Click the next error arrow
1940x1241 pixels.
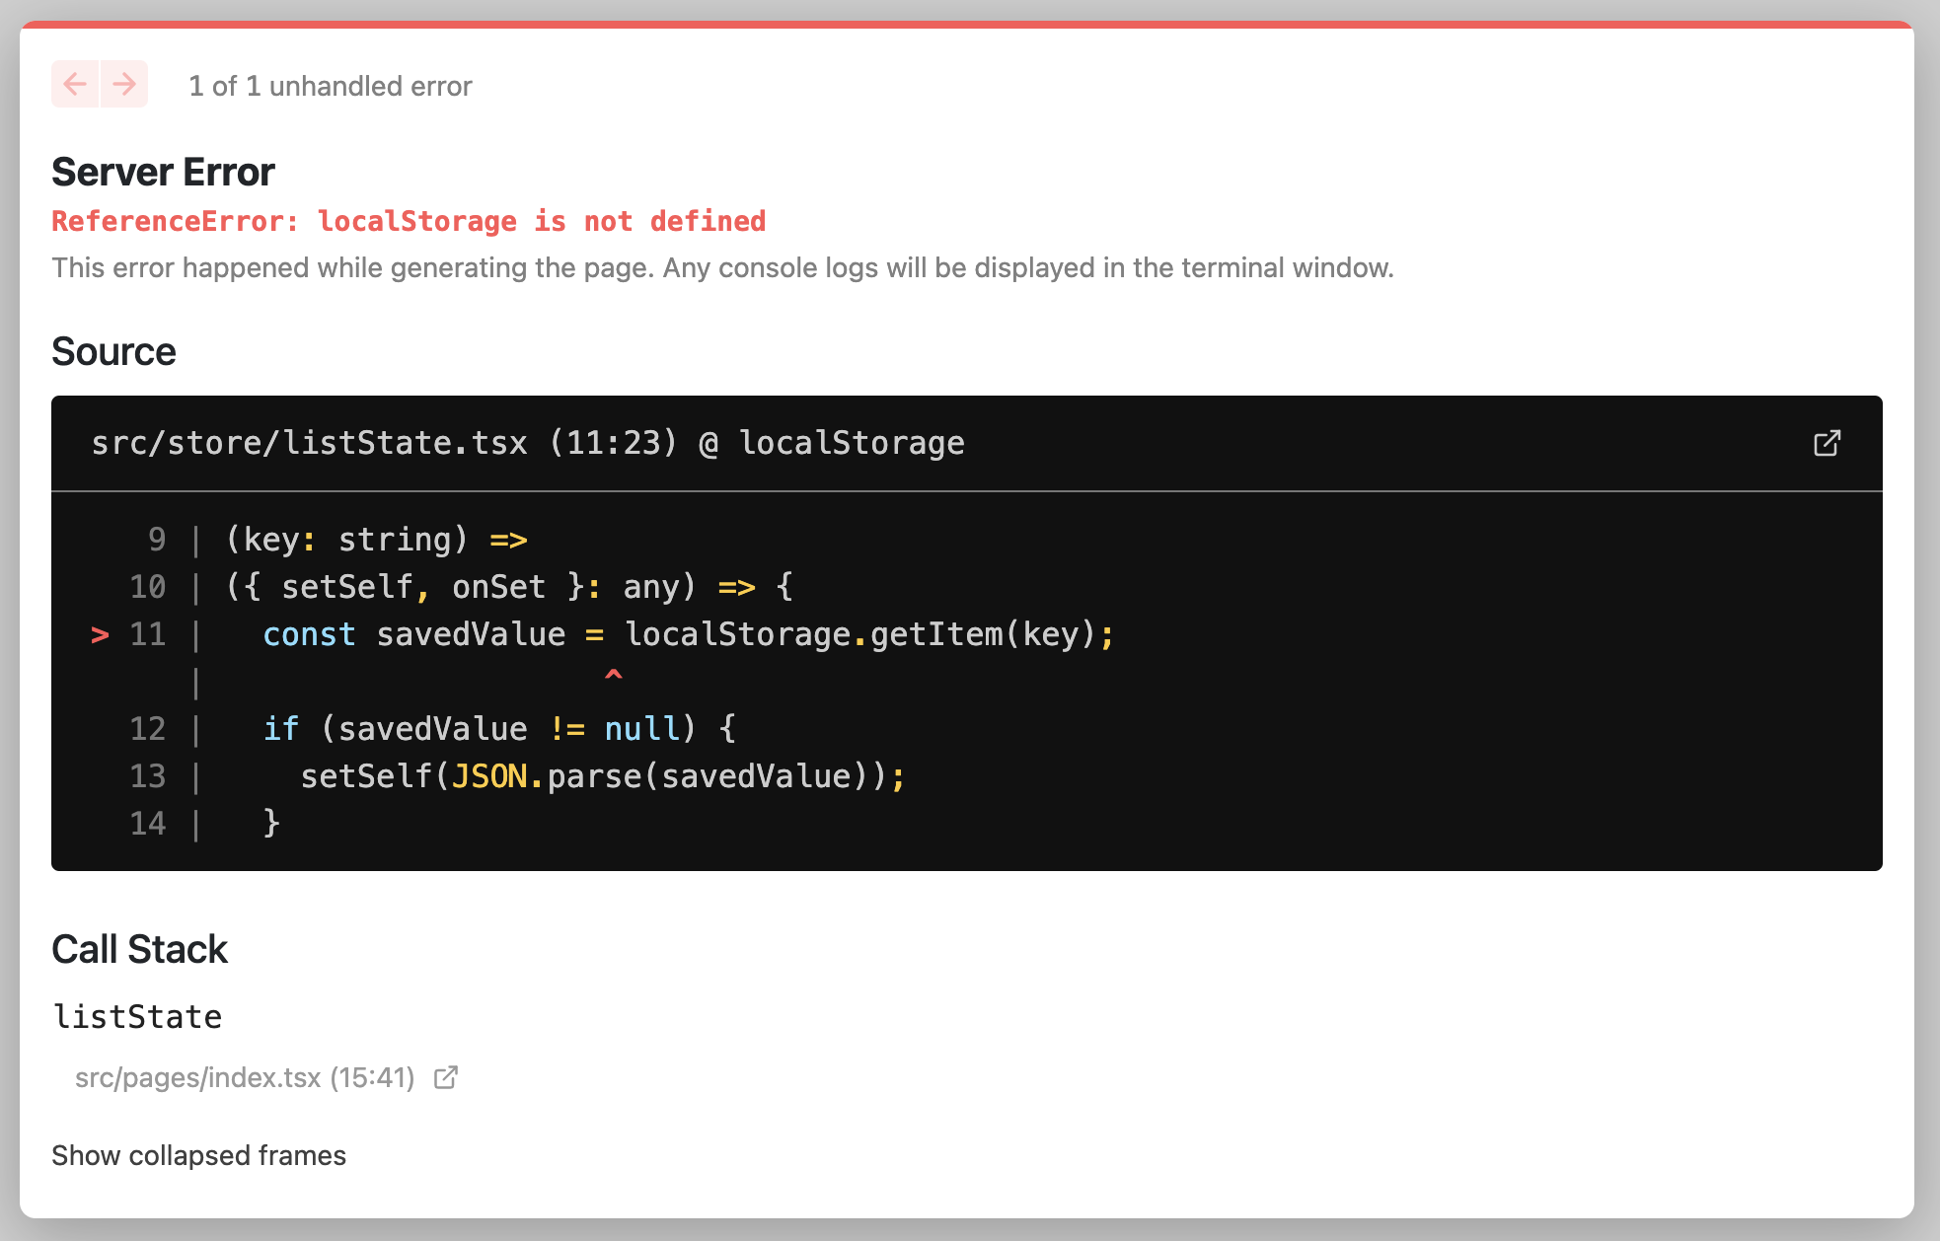click(x=123, y=85)
